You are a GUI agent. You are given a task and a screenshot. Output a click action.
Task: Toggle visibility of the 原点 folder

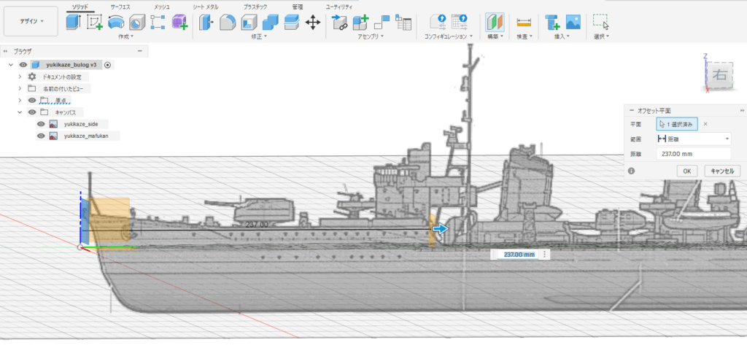click(31, 100)
